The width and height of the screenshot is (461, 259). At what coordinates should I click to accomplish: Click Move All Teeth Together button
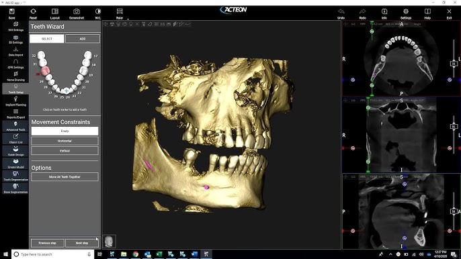click(65, 176)
